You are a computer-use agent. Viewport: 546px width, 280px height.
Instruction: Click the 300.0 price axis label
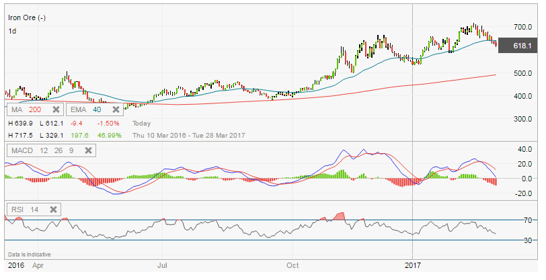click(x=522, y=119)
